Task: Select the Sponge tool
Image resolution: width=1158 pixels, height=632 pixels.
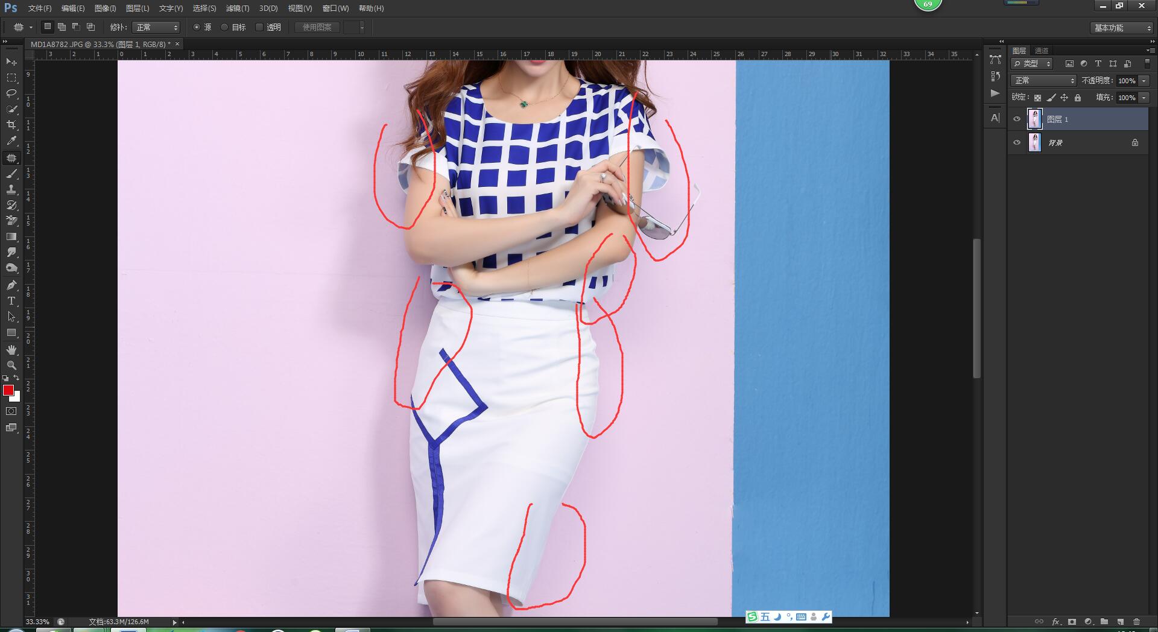Action: 11,268
